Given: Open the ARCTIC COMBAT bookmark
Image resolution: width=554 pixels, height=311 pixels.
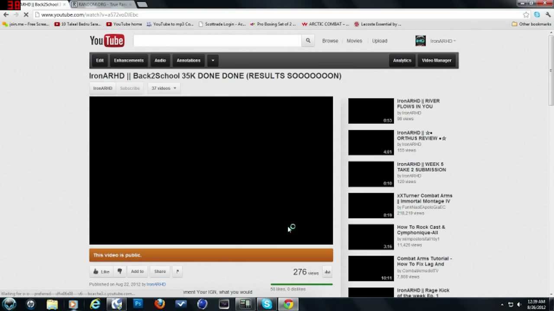Looking at the screenshot, I should point(325,24).
